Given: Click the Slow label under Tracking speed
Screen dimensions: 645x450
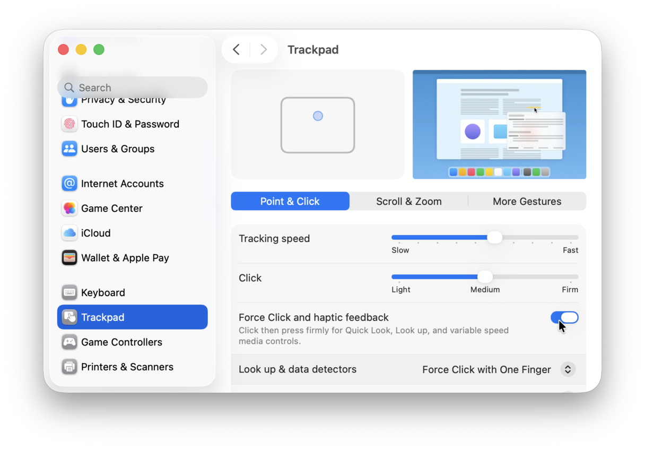Looking at the screenshot, I should coord(400,250).
